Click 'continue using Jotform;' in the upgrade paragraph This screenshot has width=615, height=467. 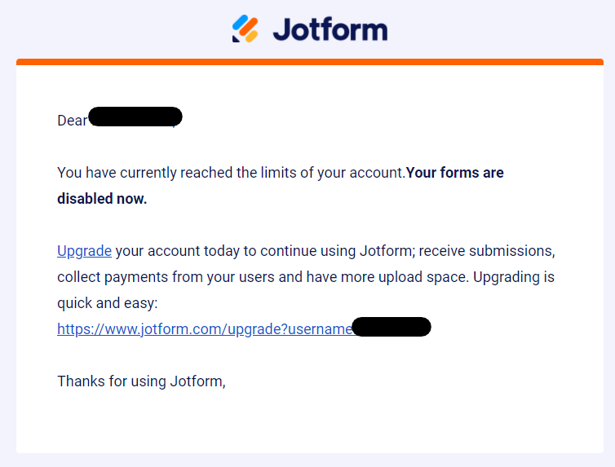pyautogui.click(x=338, y=251)
